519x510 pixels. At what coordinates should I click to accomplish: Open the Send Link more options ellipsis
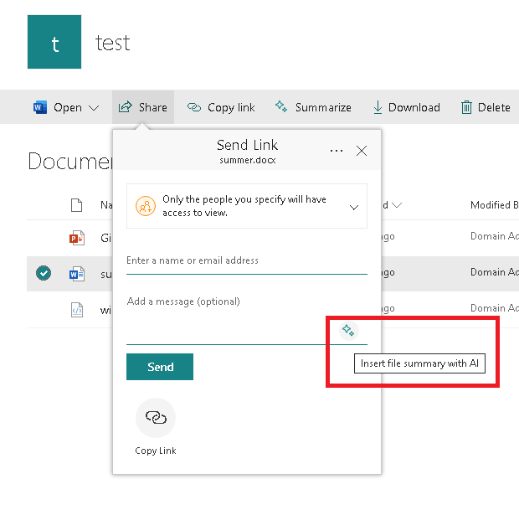[337, 151]
